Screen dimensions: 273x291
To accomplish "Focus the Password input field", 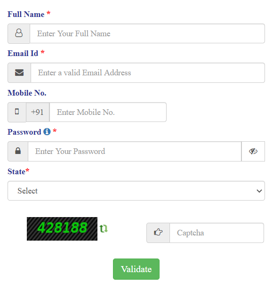I will point(135,152).
